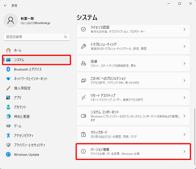Screen dimensions: 196x169
Task: Expand この PC へのプロジェクション chevron
Action: click(x=184, y=81)
